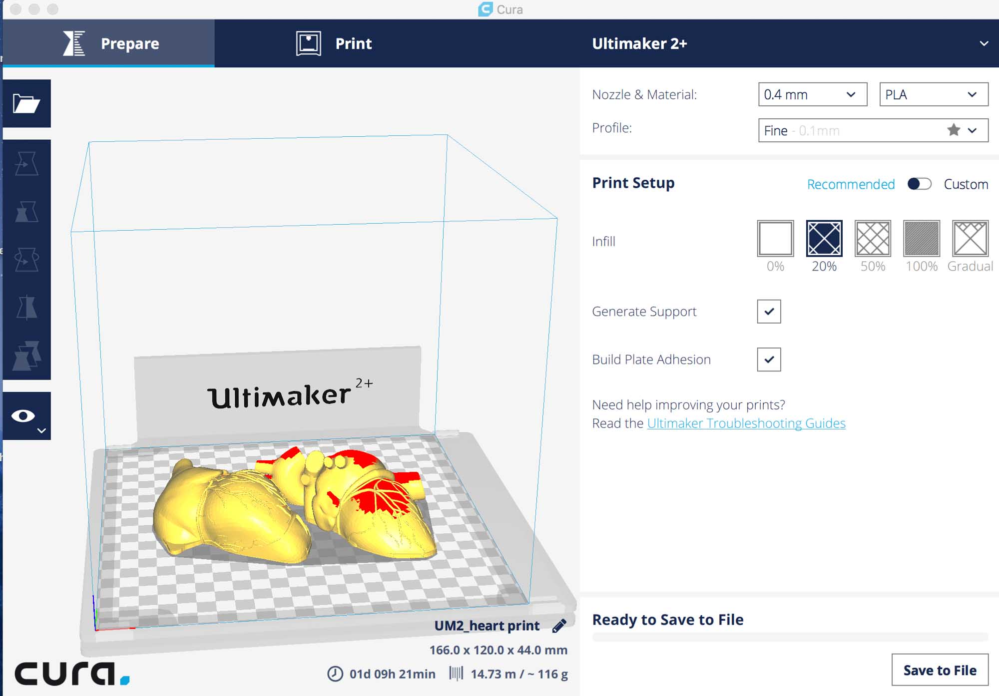Click the Prepare stage icon
The width and height of the screenshot is (999, 696).
pyautogui.click(x=74, y=43)
